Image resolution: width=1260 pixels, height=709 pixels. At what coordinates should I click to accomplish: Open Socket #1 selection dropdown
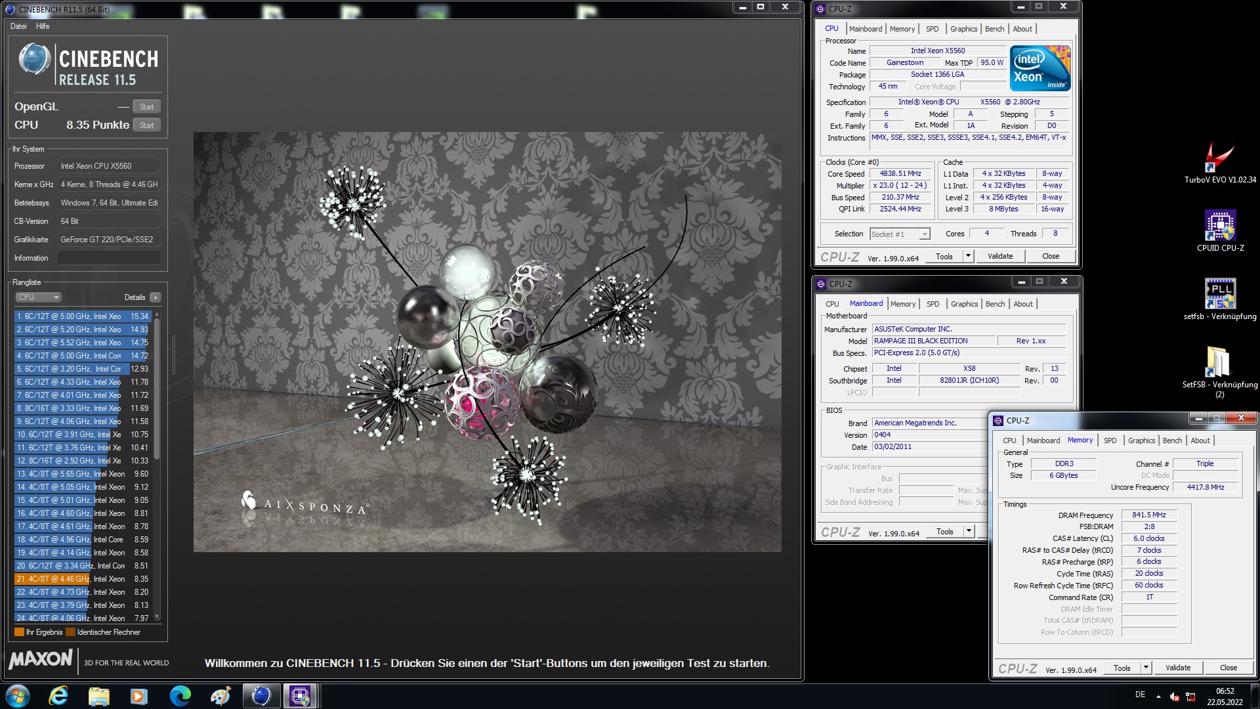tap(900, 234)
